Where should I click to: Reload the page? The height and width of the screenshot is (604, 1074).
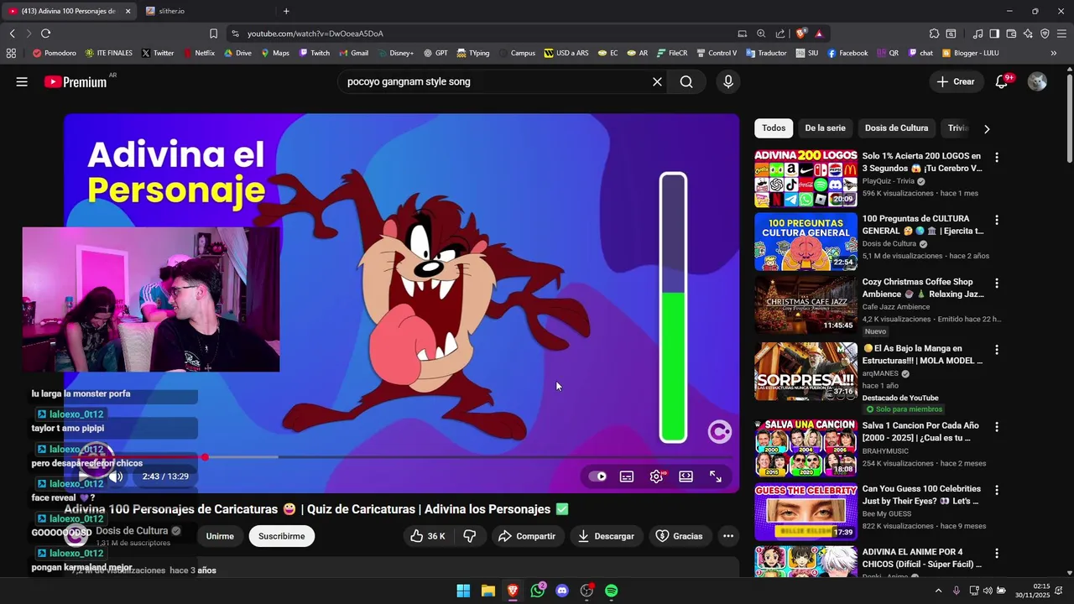(45, 34)
